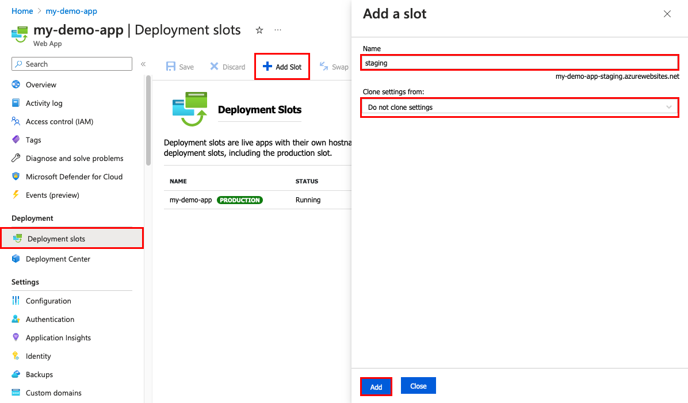Image resolution: width=688 pixels, height=403 pixels.
Task: Click the Events lightning bolt icon
Action: (x=16, y=195)
